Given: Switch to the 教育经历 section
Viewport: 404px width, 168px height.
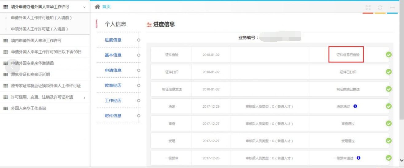Looking at the screenshot, I should (113, 86).
